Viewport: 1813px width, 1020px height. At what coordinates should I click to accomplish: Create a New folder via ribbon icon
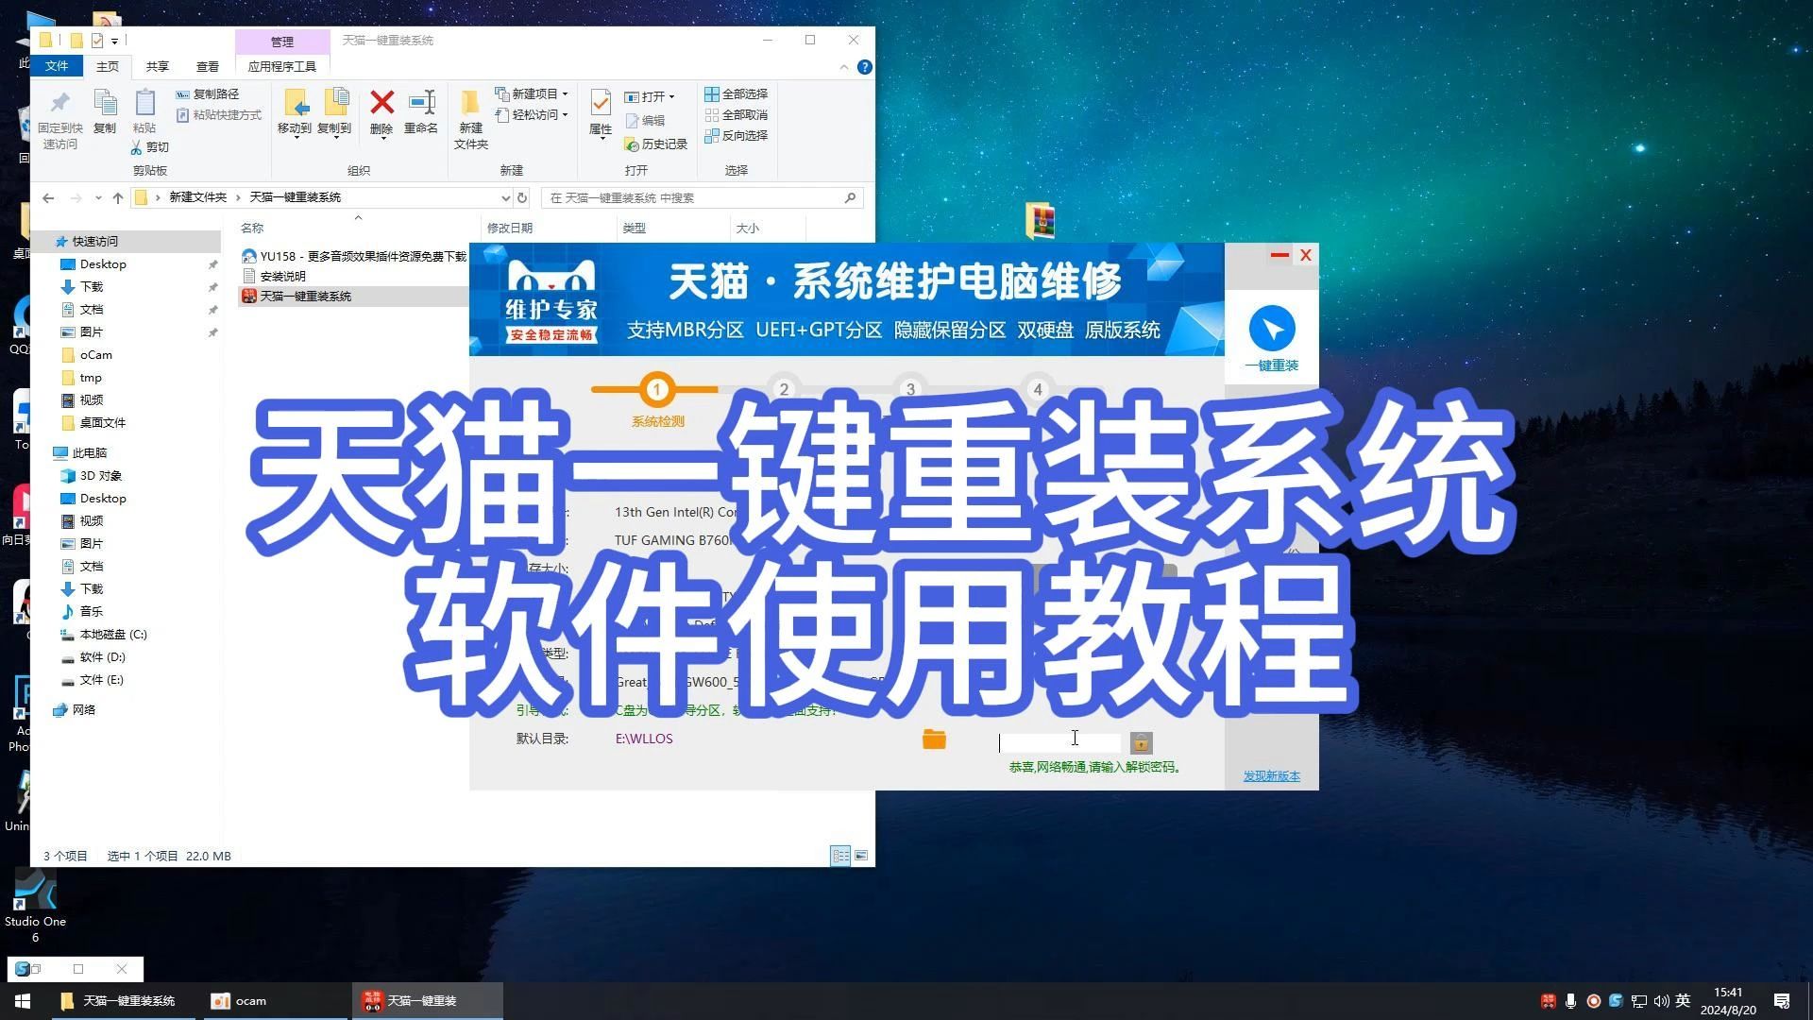coord(470,103)
